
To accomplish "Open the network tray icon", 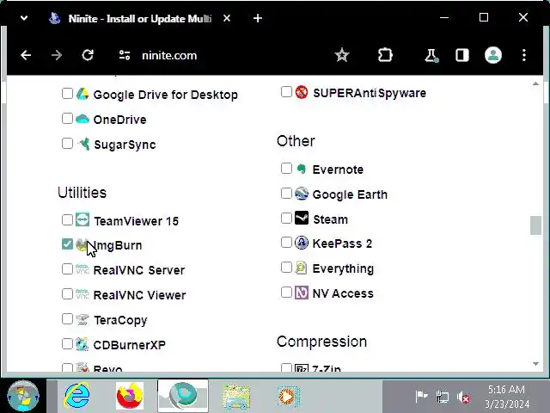I will (x=443, y=398).
